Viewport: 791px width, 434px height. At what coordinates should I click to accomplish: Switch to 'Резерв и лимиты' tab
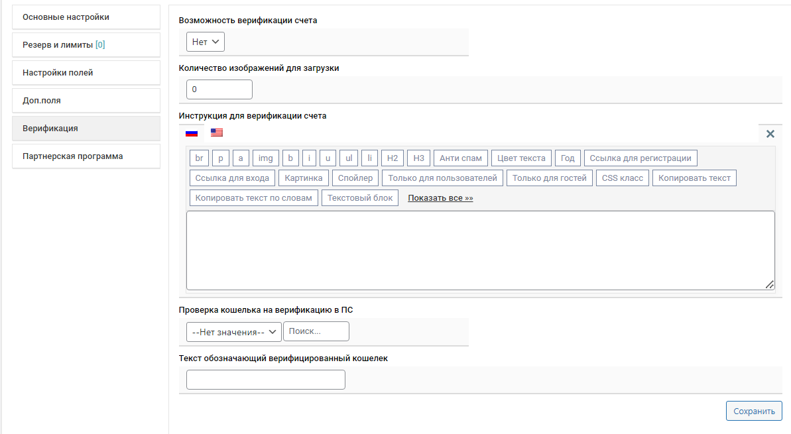(86, 45)
